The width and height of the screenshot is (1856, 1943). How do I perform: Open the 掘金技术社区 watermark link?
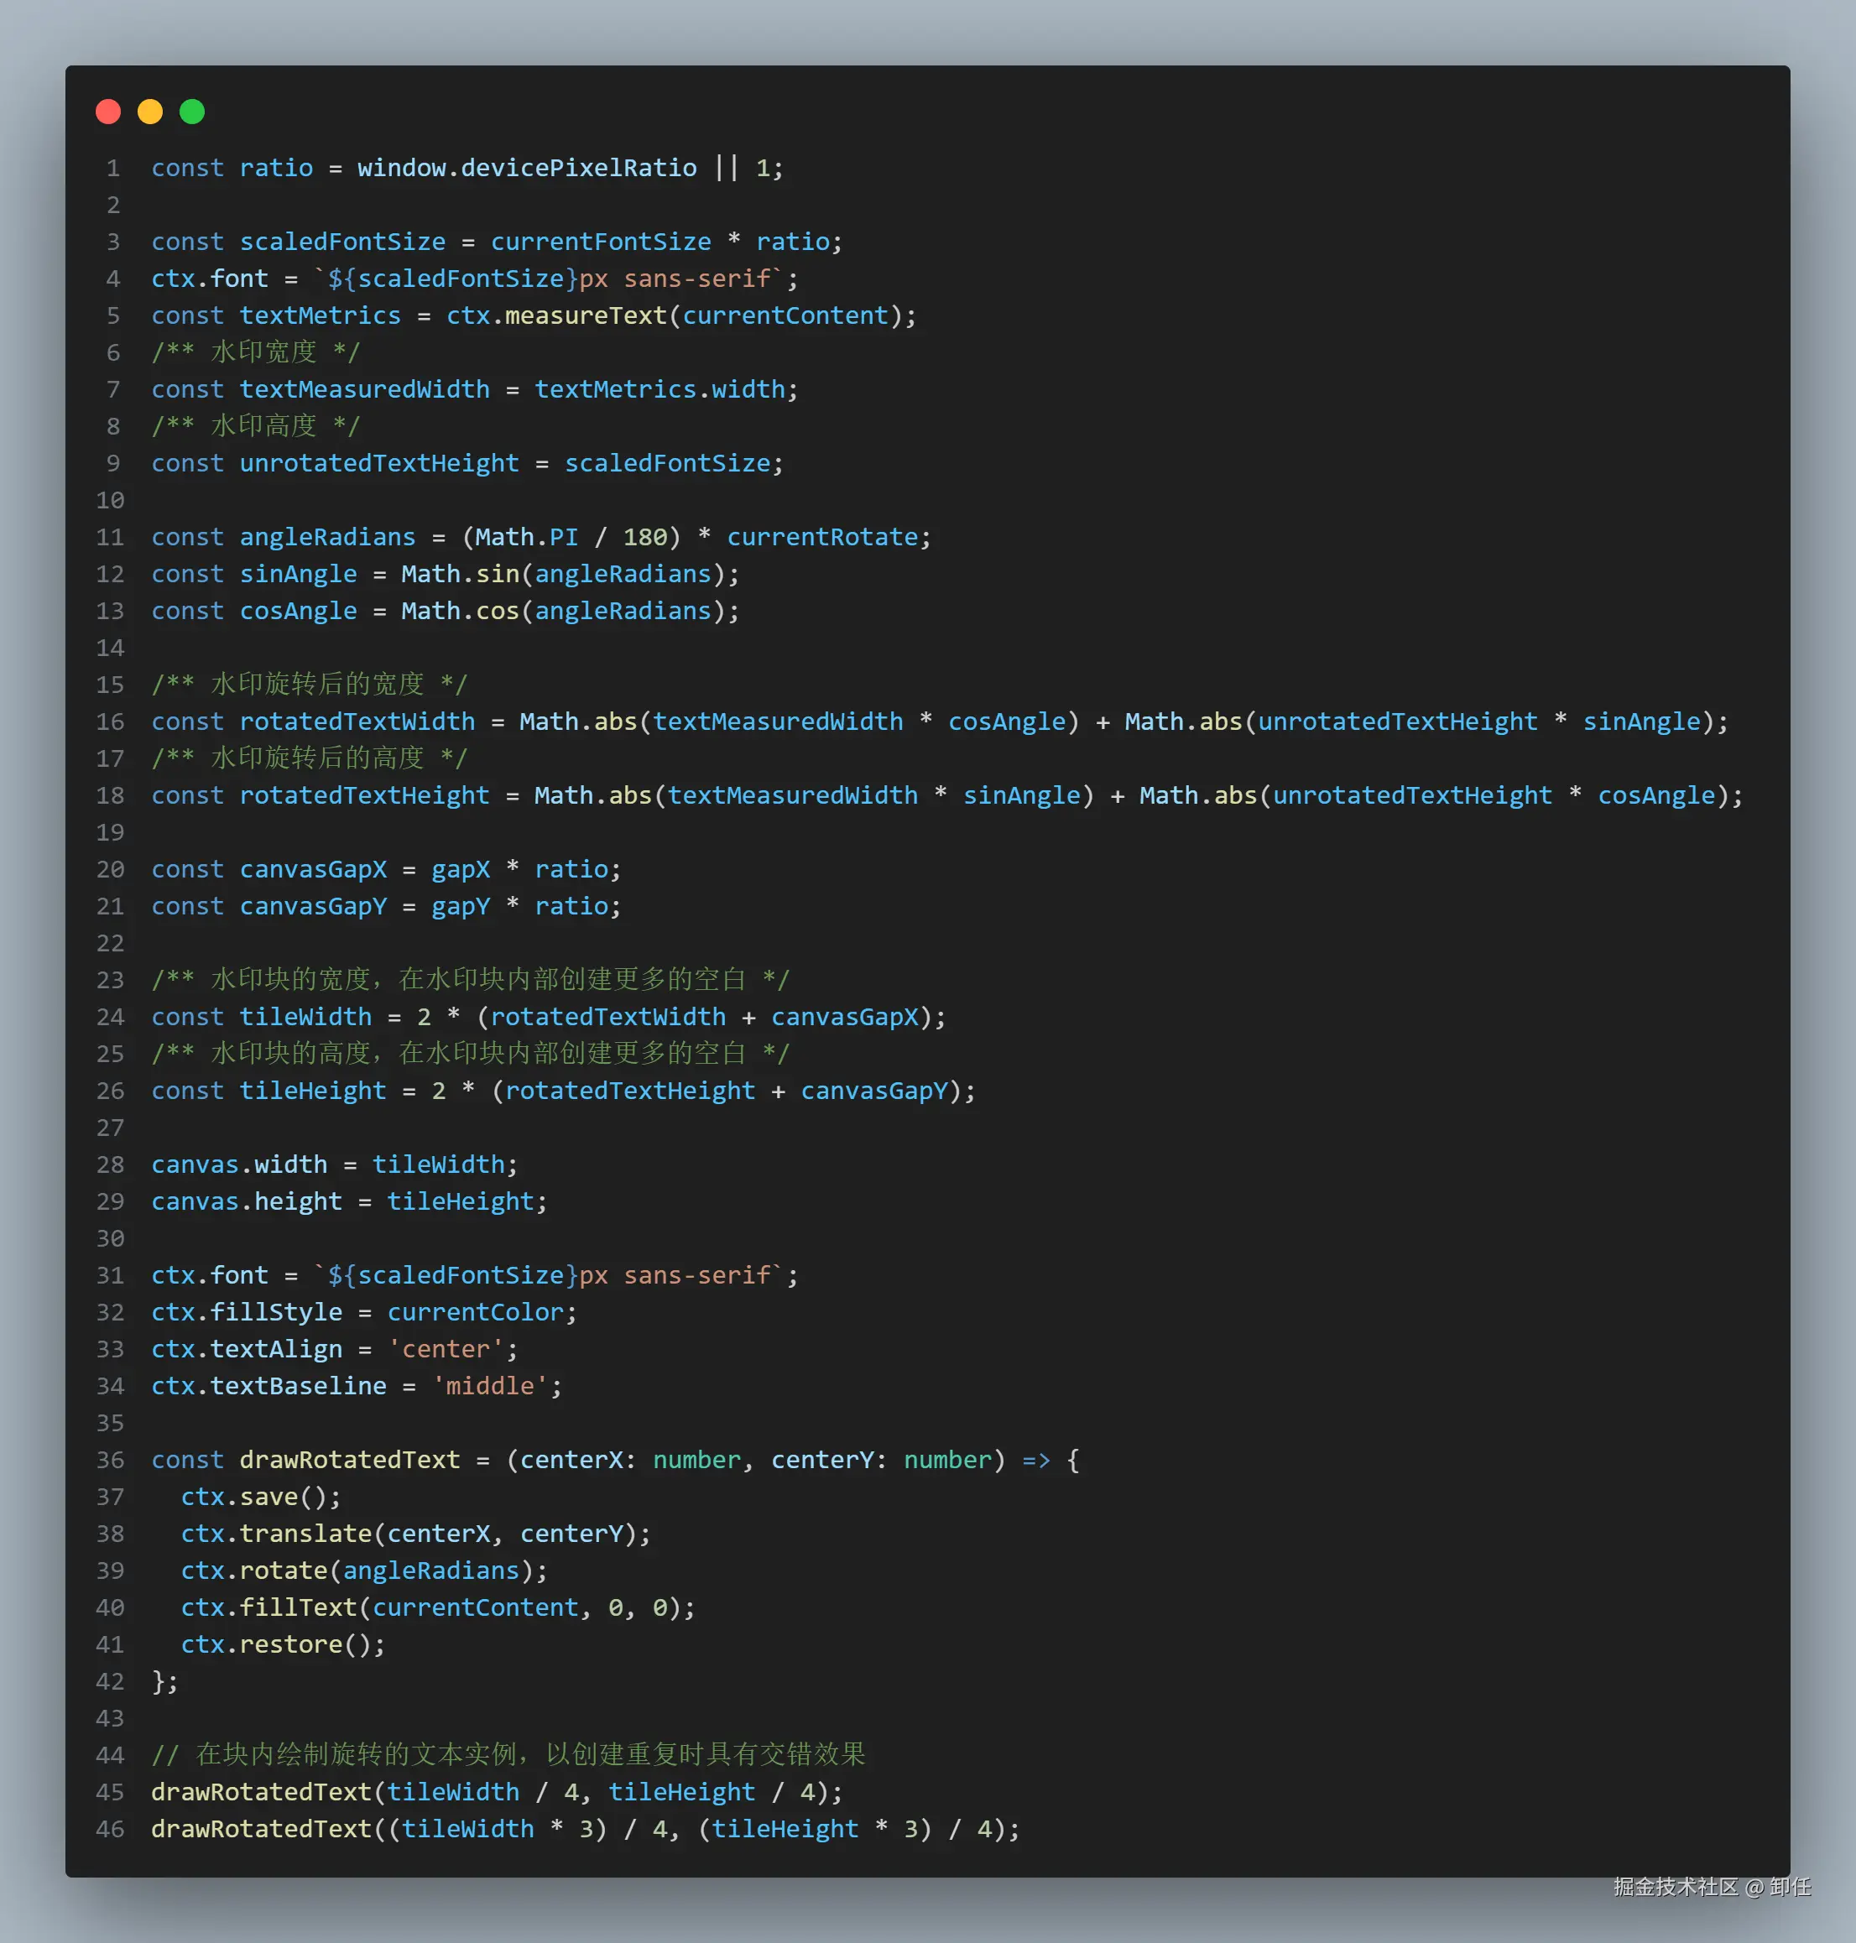(1676, 1887)
